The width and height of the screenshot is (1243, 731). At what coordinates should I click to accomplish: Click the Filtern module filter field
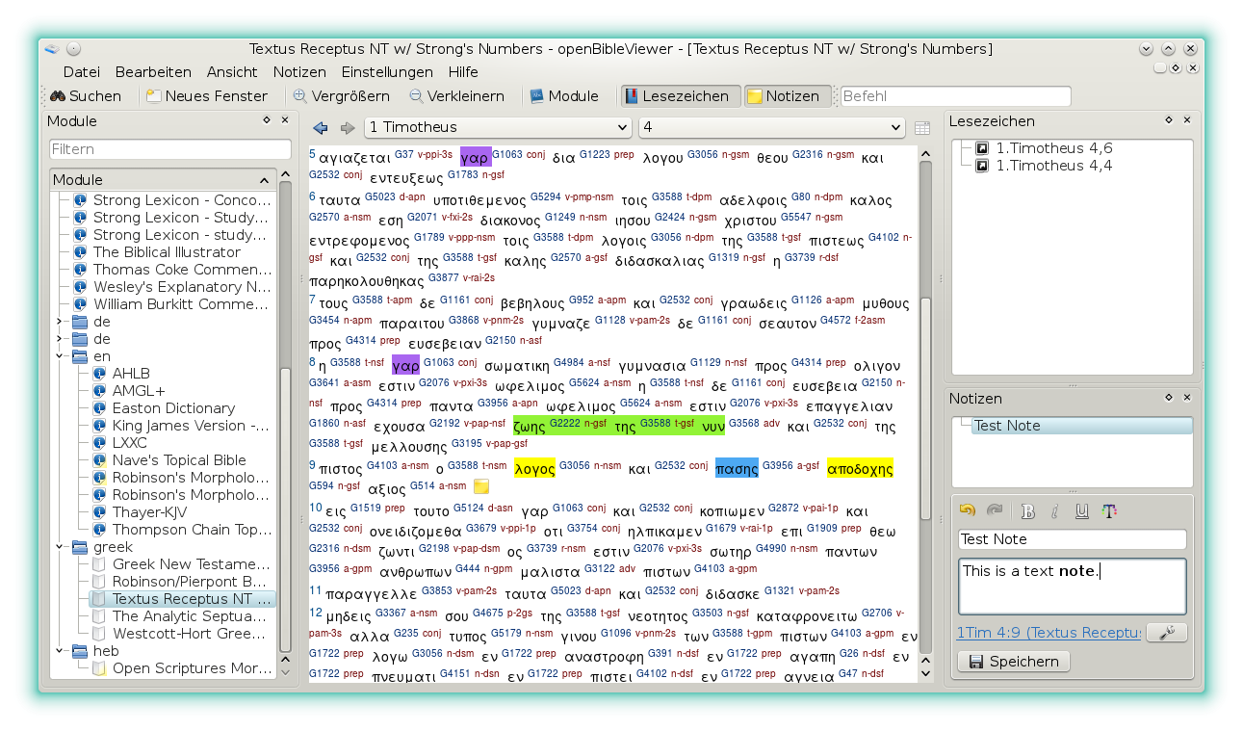(x=170, y=149)
